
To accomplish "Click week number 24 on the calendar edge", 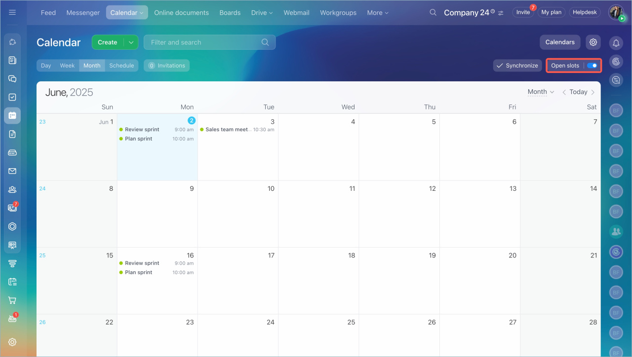I will pyautogui.click(x=42, y=188).
